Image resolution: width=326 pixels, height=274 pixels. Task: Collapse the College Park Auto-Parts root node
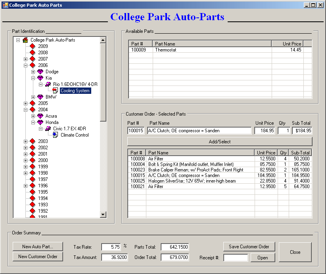[18, 40]
